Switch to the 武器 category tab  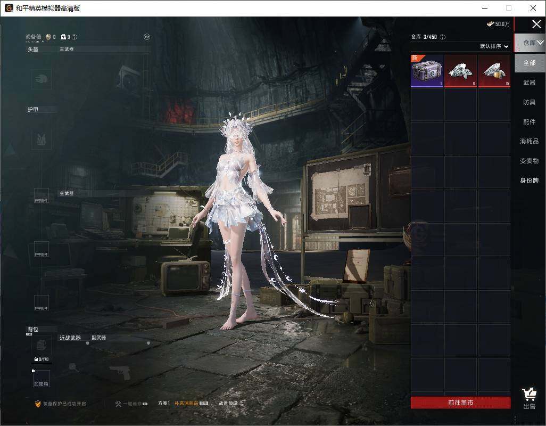click(x=530, y=83)
